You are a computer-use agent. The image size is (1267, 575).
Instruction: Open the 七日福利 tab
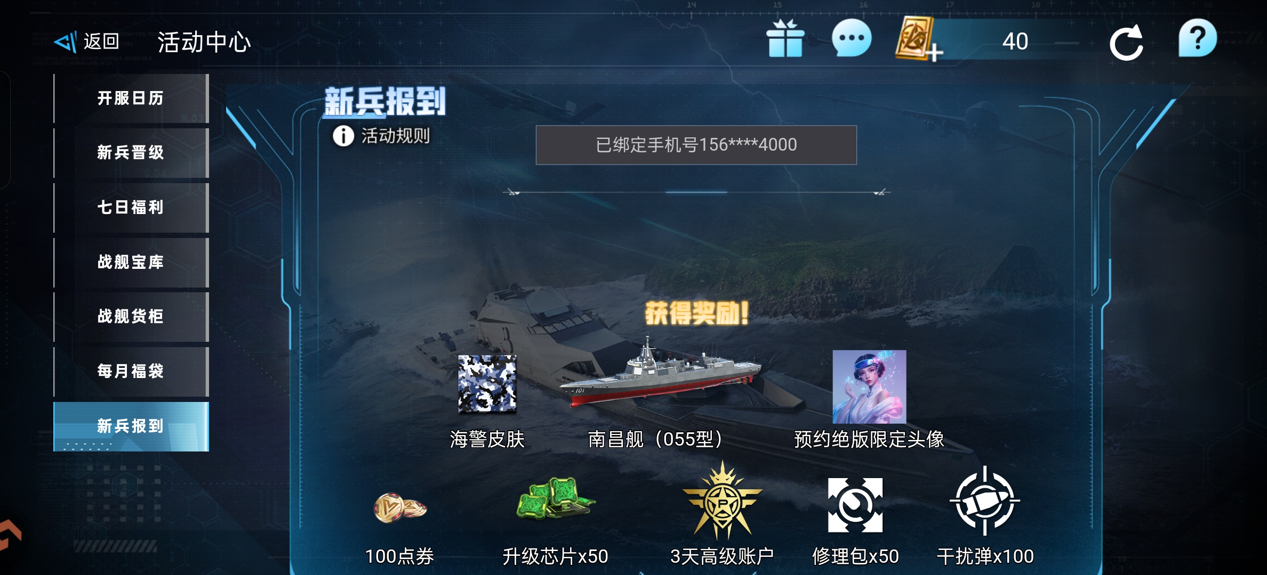131,208
